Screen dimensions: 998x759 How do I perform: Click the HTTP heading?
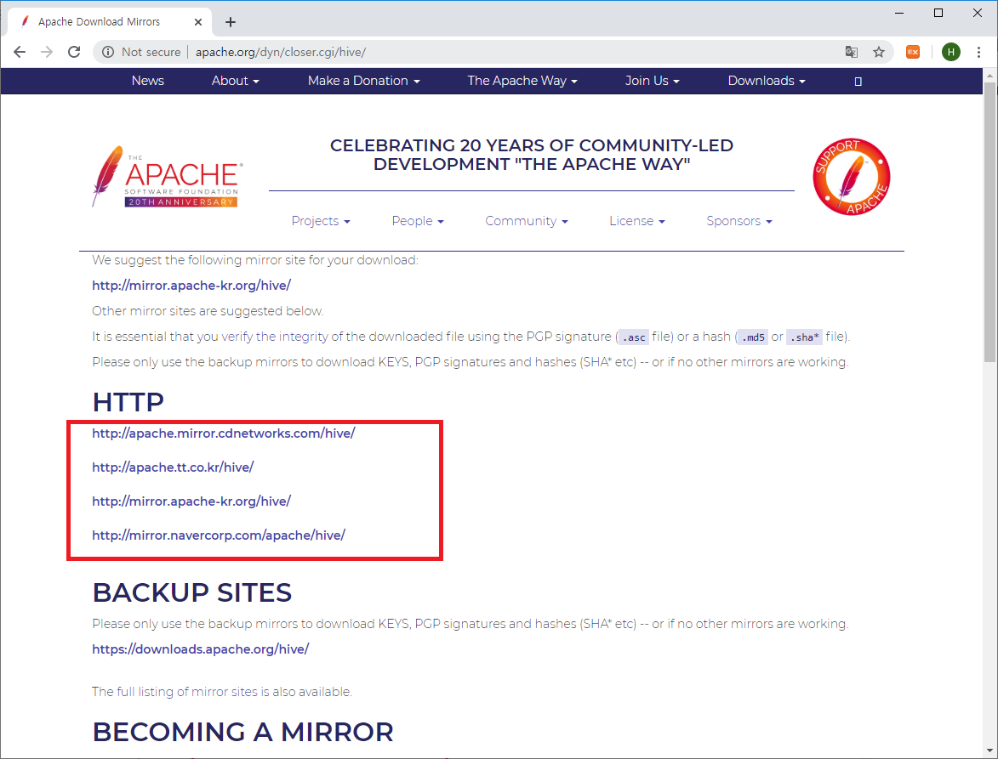(x=128, y=402)
